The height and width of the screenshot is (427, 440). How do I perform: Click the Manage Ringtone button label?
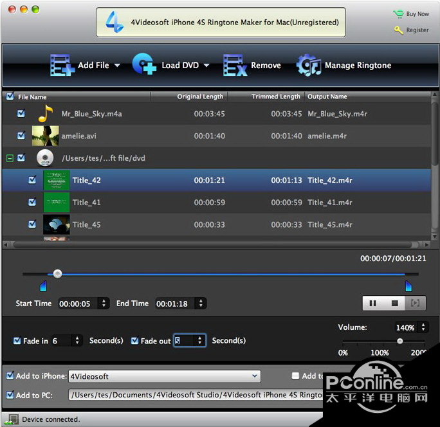click(x=358, y=66)
